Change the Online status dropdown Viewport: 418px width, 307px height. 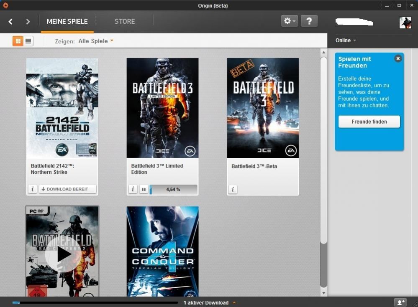[x=346, y=41]
